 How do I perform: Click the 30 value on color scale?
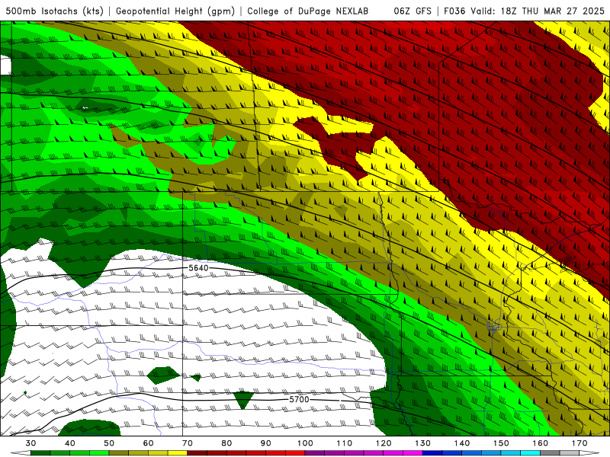pos(30,443)
